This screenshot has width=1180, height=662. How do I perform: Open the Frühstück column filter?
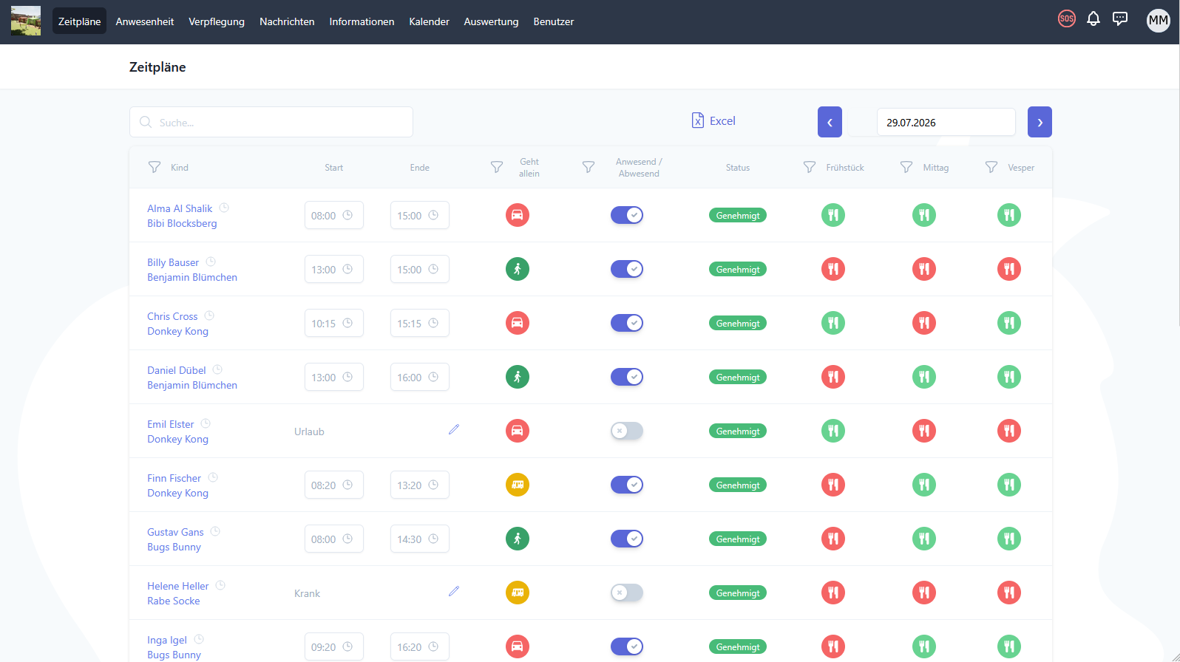tap(810, 167)
